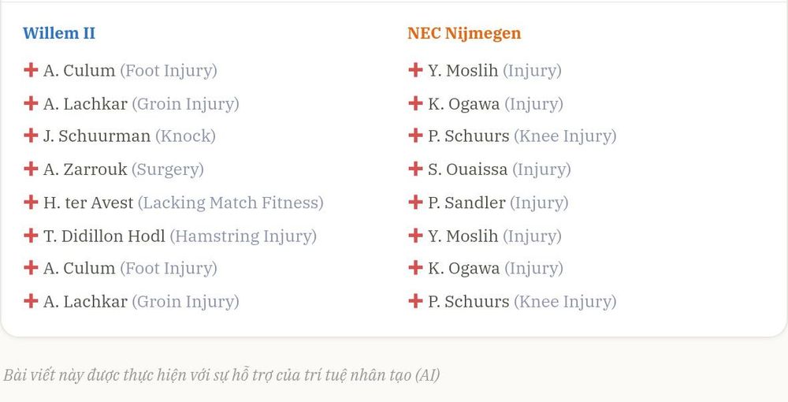Open the Willem II team heading
This screenshot has height=402, width=788.
59,33
